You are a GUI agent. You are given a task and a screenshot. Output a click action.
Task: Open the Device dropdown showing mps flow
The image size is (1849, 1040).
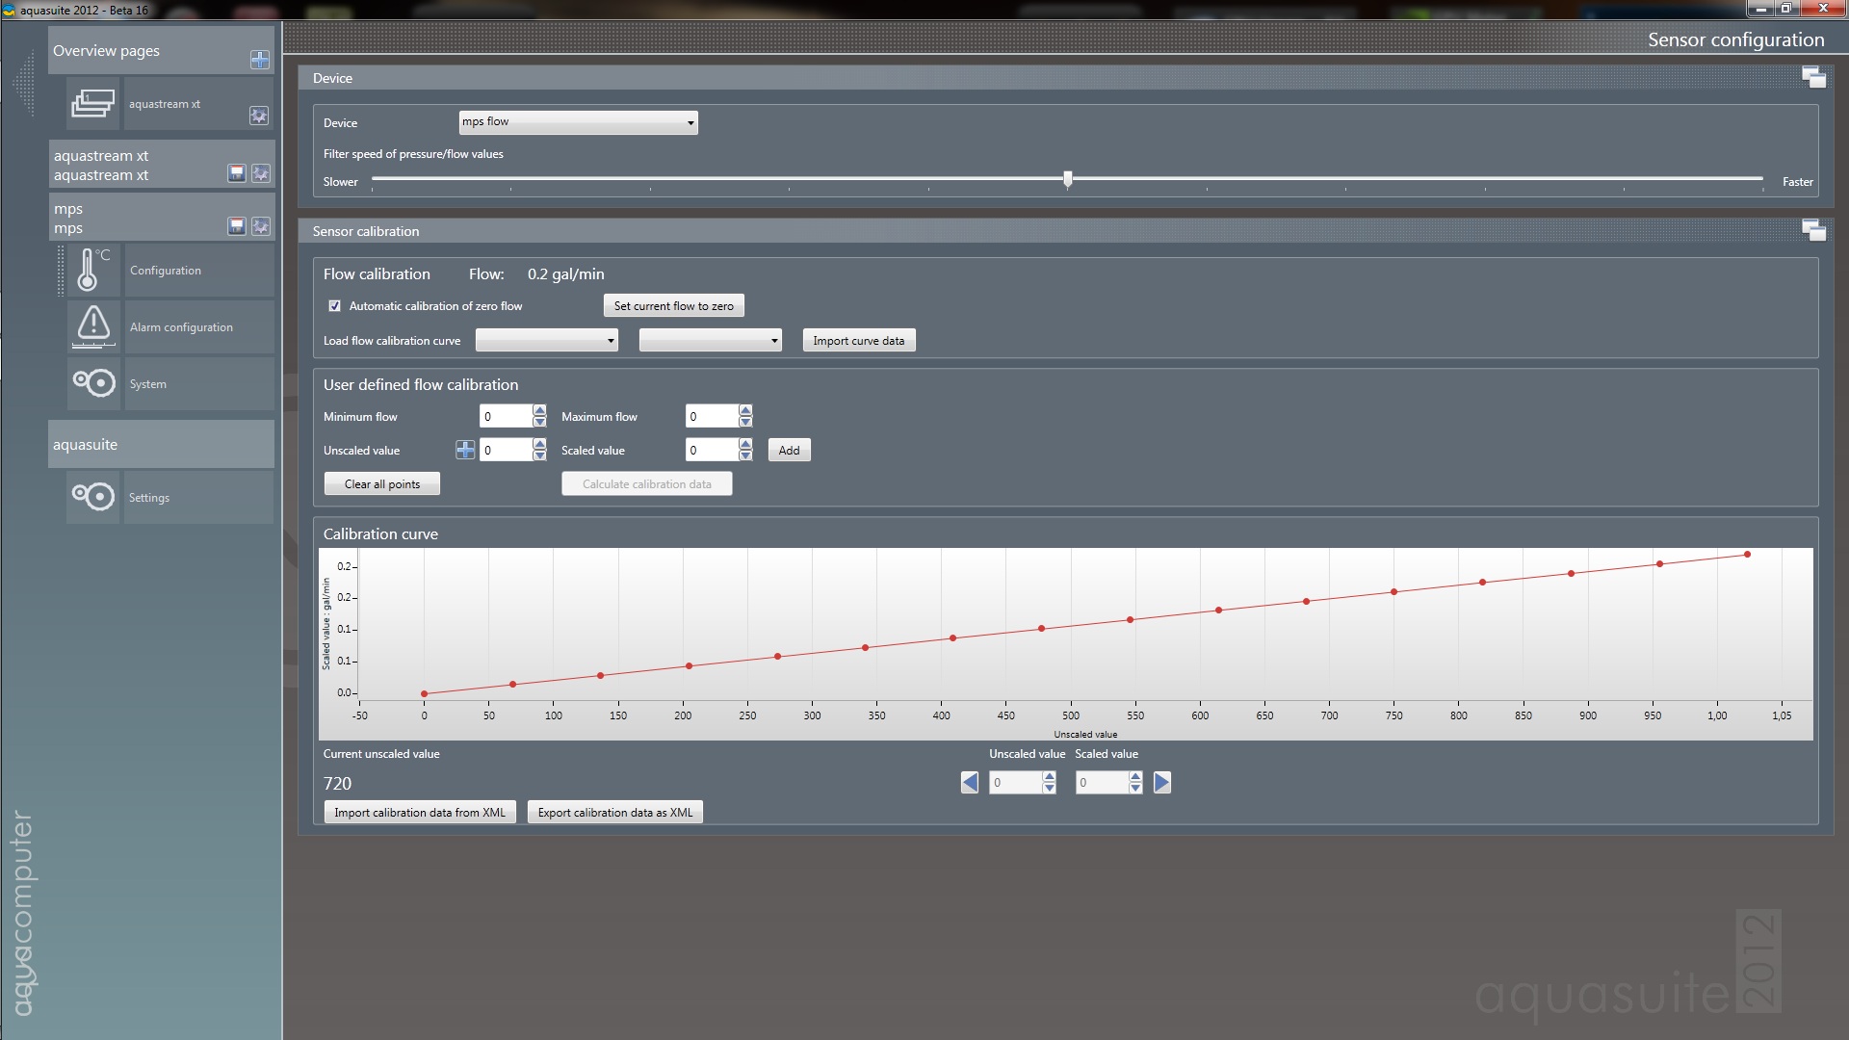[x=578, y=122]
